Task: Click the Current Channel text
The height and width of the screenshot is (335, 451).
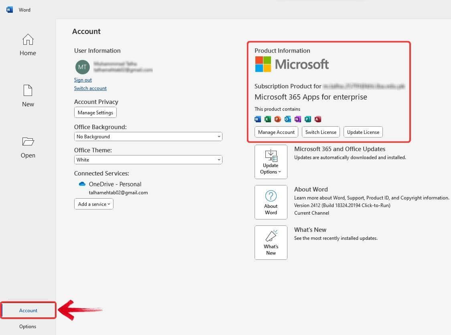Action: click(311, 213)
